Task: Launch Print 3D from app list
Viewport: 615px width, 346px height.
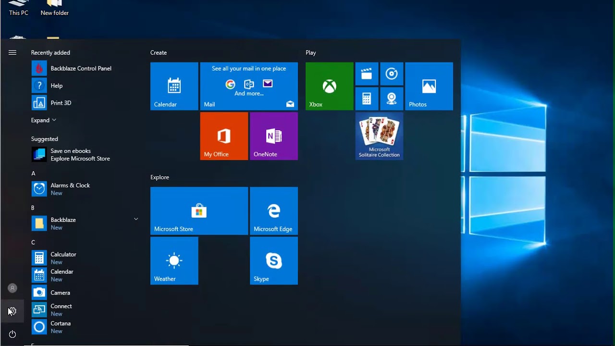Action: pyautogui.click(x=85, y=103)
